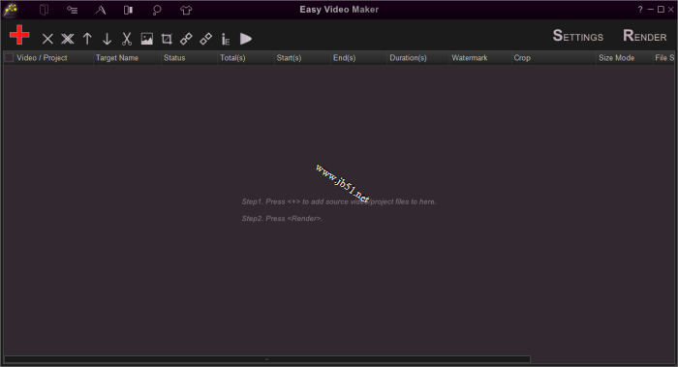This screenshot has width=678, height=367.
Task: Move item up with up arrow
Action: 87,39
